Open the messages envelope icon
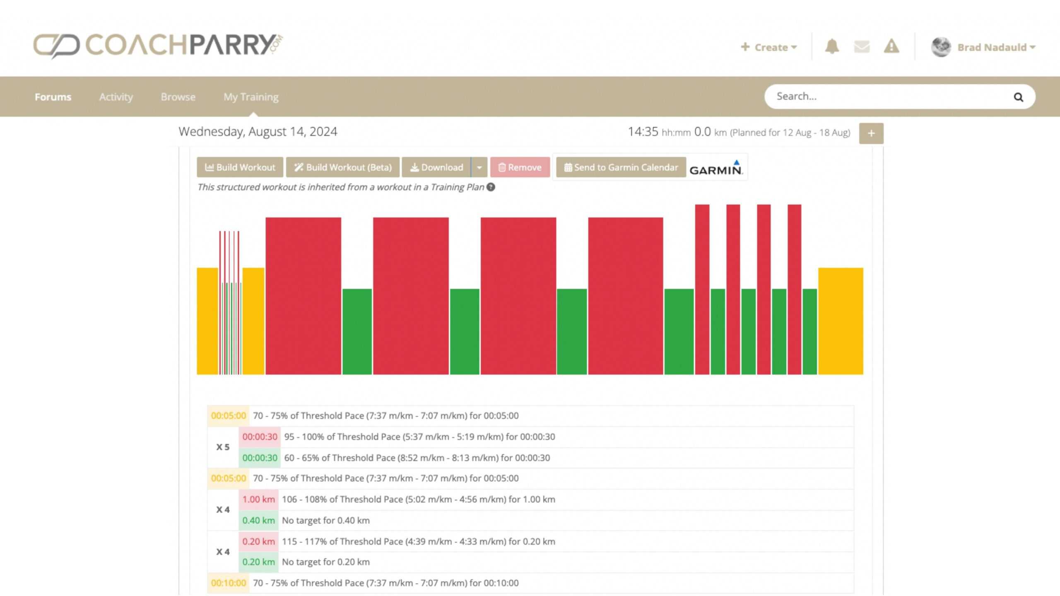This screenshot has width=1060, height=596. point(862,47)
